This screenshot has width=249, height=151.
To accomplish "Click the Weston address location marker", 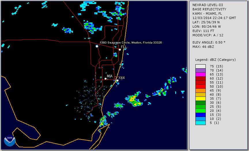I will (97, 46).
